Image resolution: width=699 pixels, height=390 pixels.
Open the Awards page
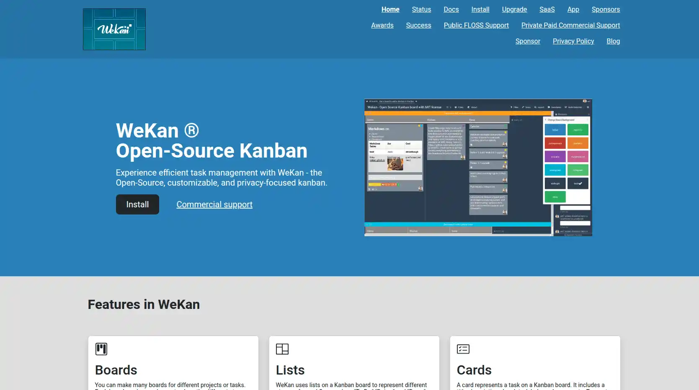[x=382, y=25]
